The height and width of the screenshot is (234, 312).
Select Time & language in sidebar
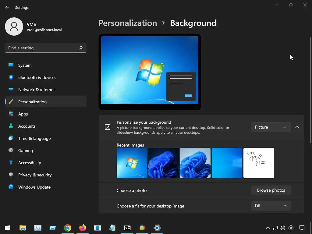click(x=46, y=138)
